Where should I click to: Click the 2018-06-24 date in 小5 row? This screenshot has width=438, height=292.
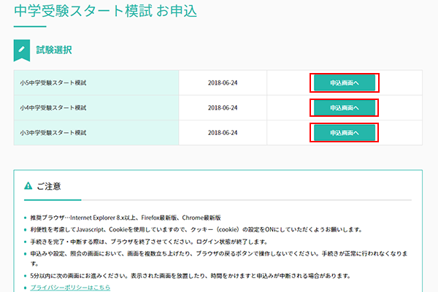pos(223,83)
